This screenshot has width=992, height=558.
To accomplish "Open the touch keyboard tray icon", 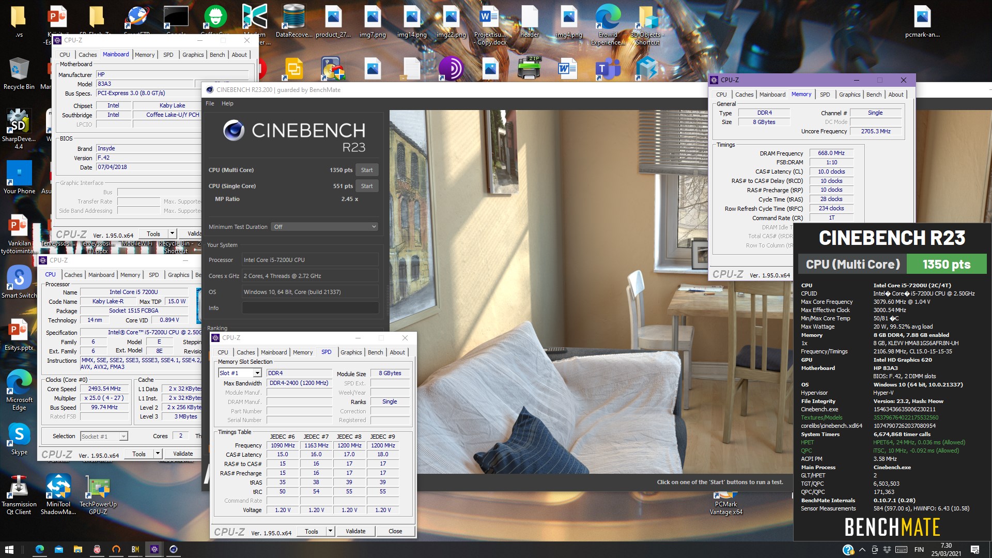I will click(901, 550).
